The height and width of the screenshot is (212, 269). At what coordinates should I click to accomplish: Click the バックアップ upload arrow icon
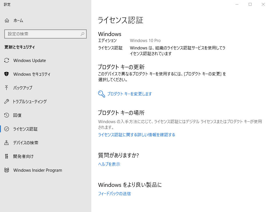tap(7, 88)
